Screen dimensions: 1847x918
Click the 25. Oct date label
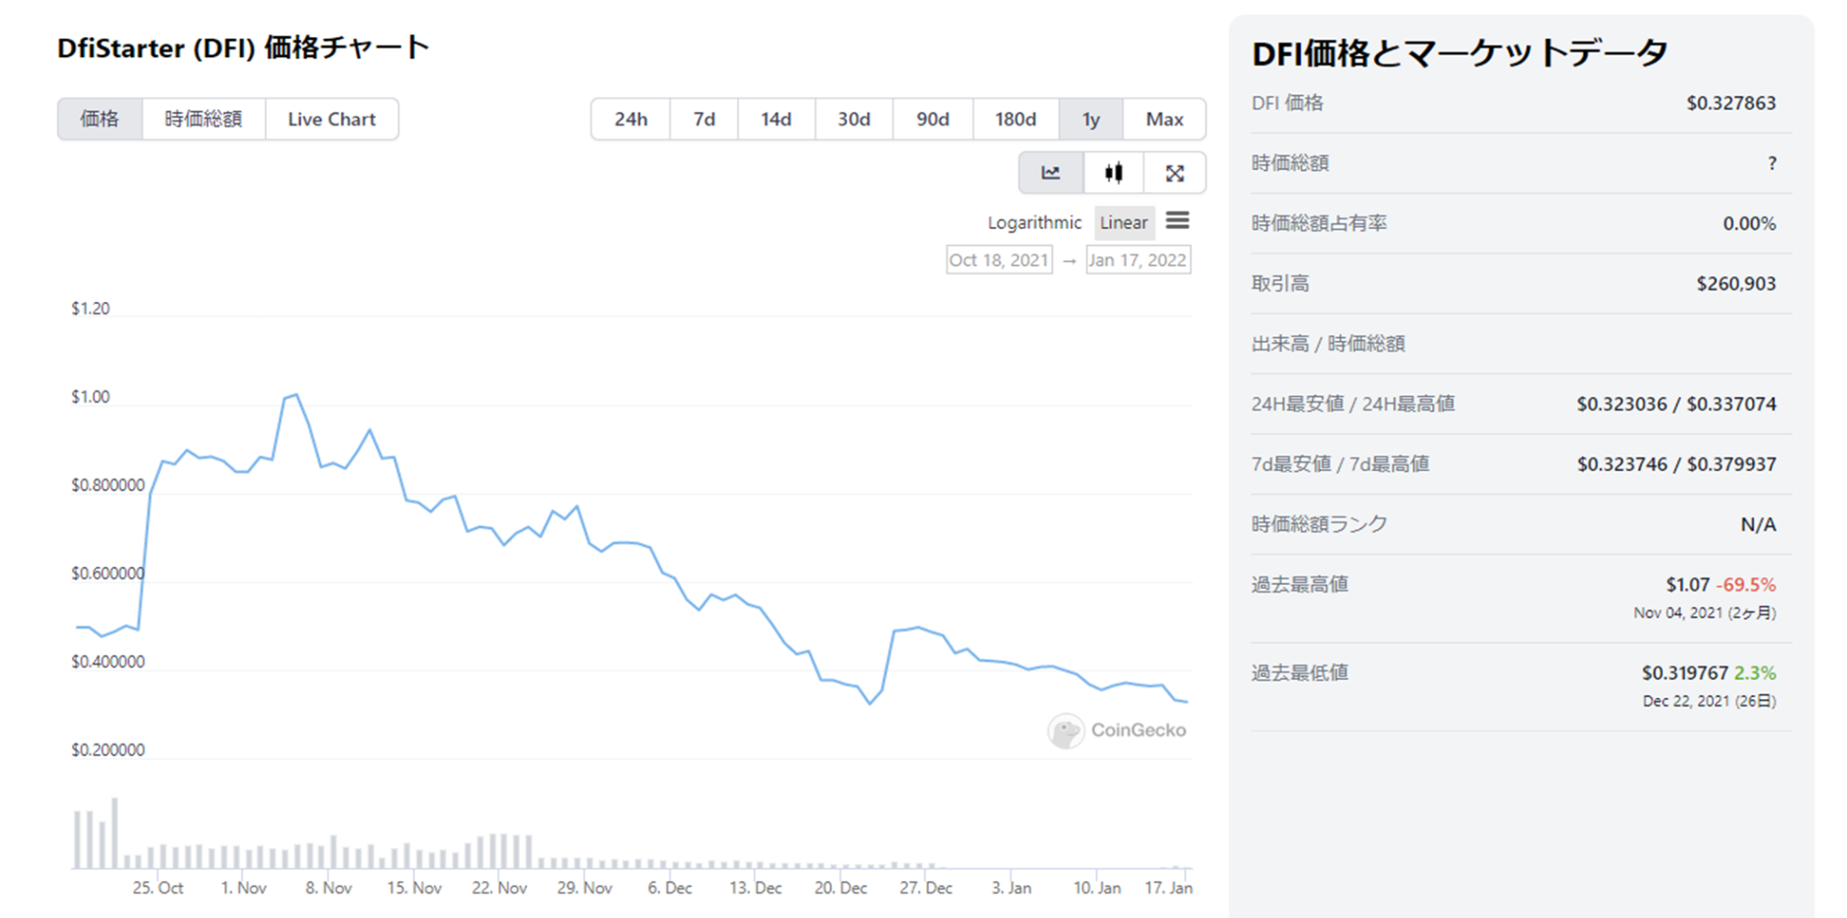click(158, 888)
